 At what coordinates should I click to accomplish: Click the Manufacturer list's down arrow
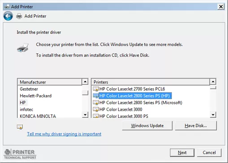[85, 115]
